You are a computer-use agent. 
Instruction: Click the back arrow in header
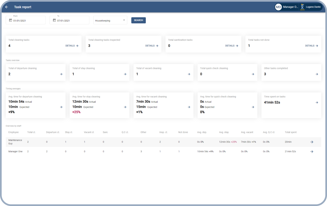[7, 7]
